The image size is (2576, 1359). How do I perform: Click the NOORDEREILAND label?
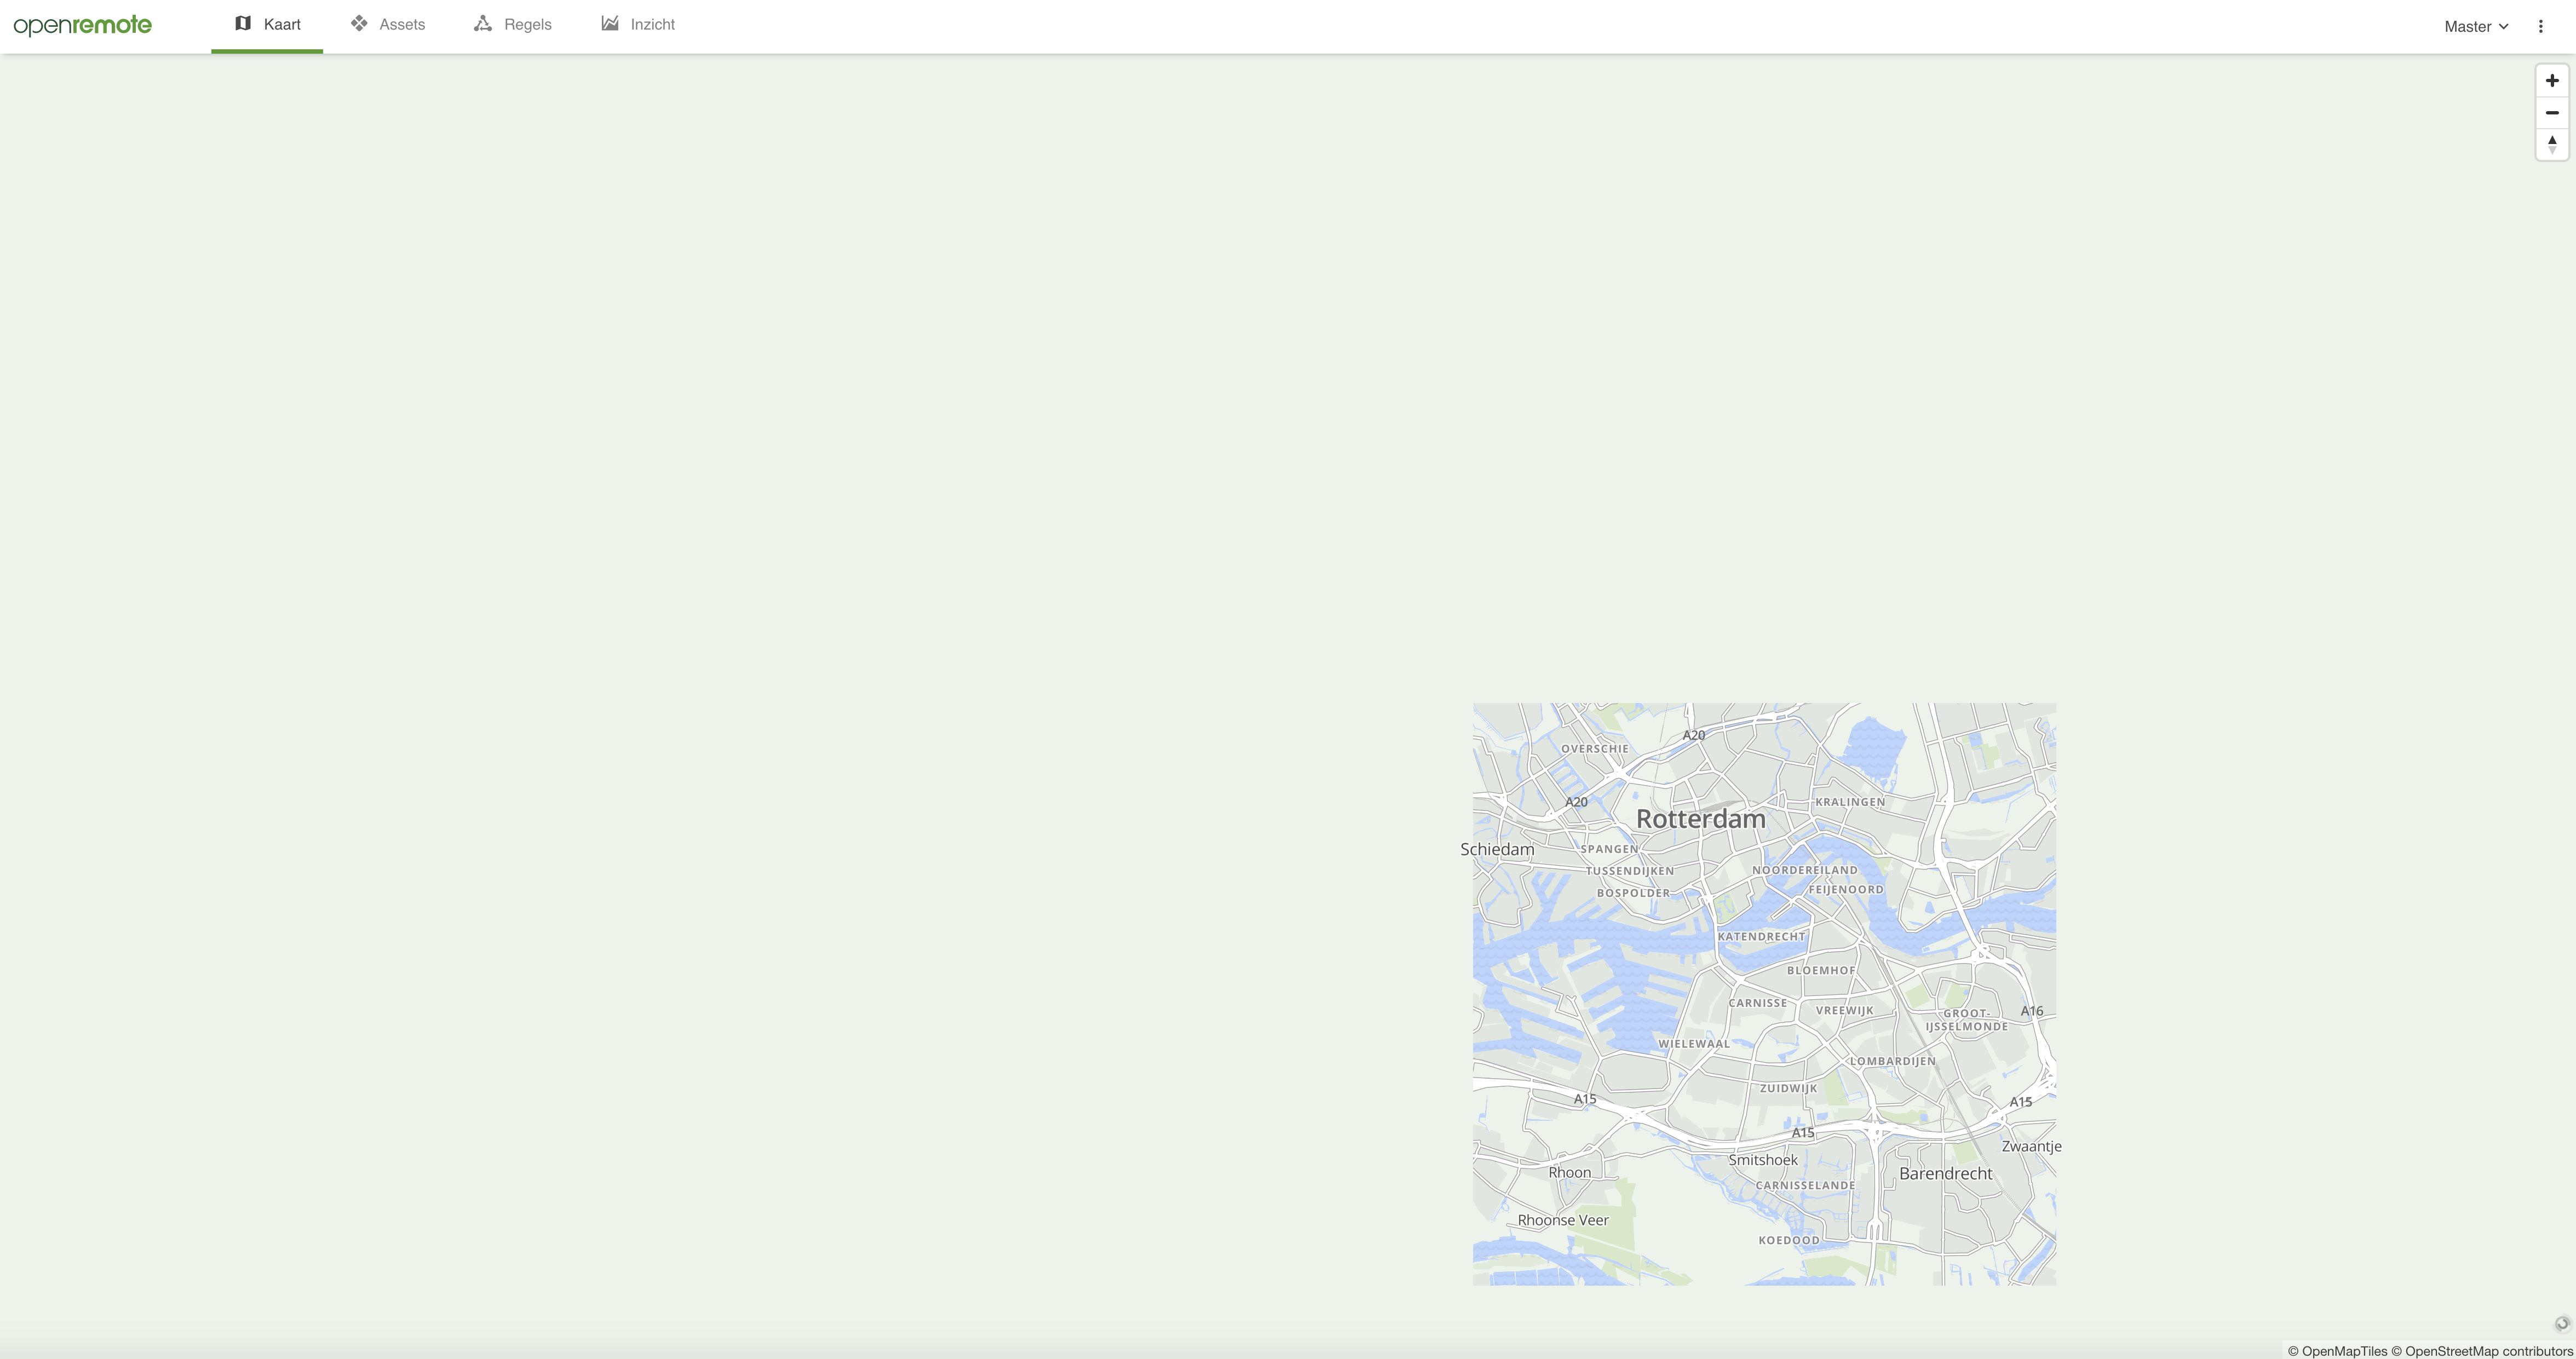1805,870
